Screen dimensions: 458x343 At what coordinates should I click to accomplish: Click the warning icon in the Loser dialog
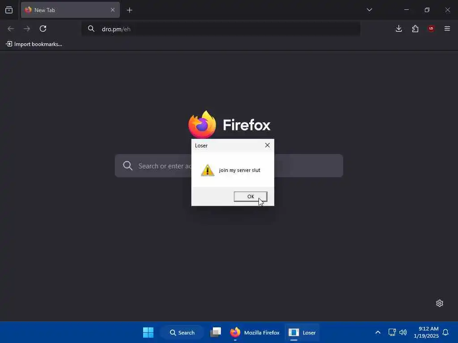pyautogui.click(x=208, y=170)
